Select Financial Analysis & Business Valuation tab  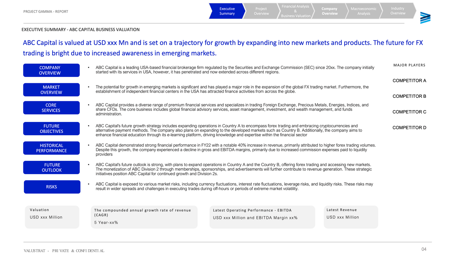coord(295,11)
